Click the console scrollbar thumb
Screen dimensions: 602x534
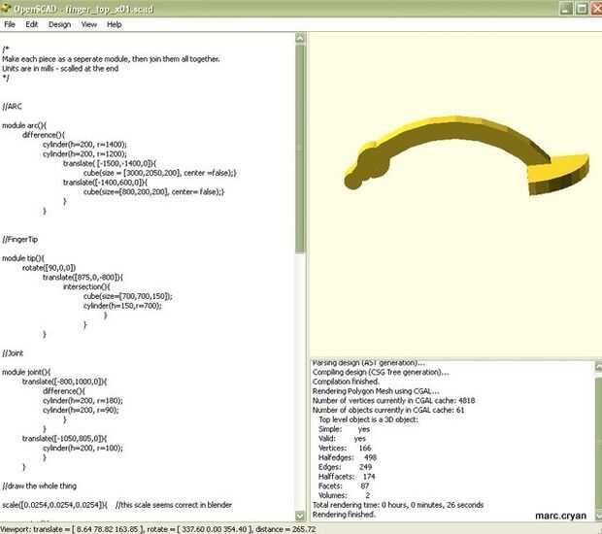point(598,442)
